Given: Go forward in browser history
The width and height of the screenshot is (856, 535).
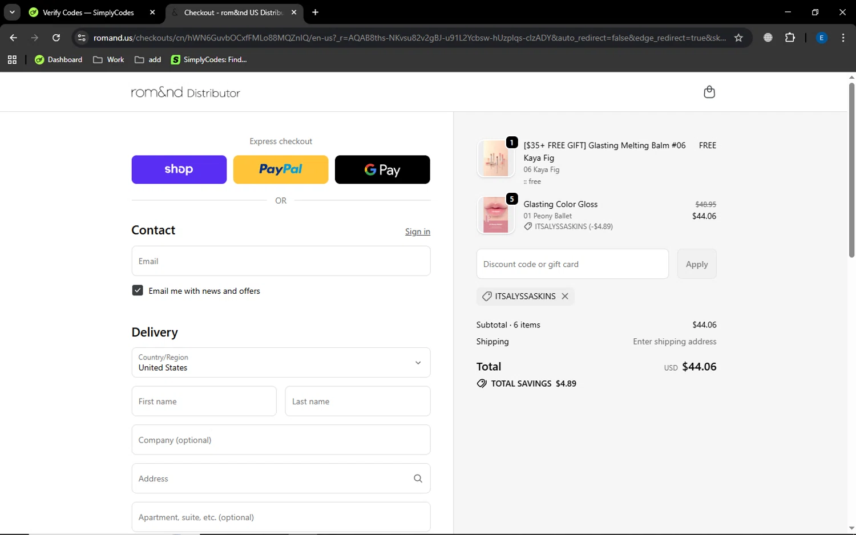Looking at the screenshot, I should 35,38.
